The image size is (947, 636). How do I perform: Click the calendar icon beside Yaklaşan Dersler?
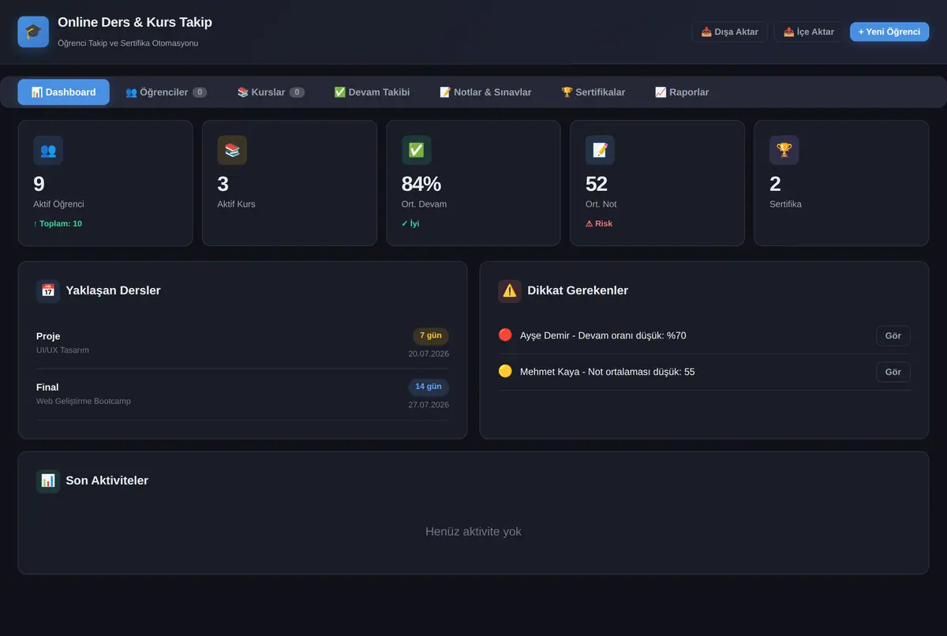pyautogui.click(x=48, y=290)
